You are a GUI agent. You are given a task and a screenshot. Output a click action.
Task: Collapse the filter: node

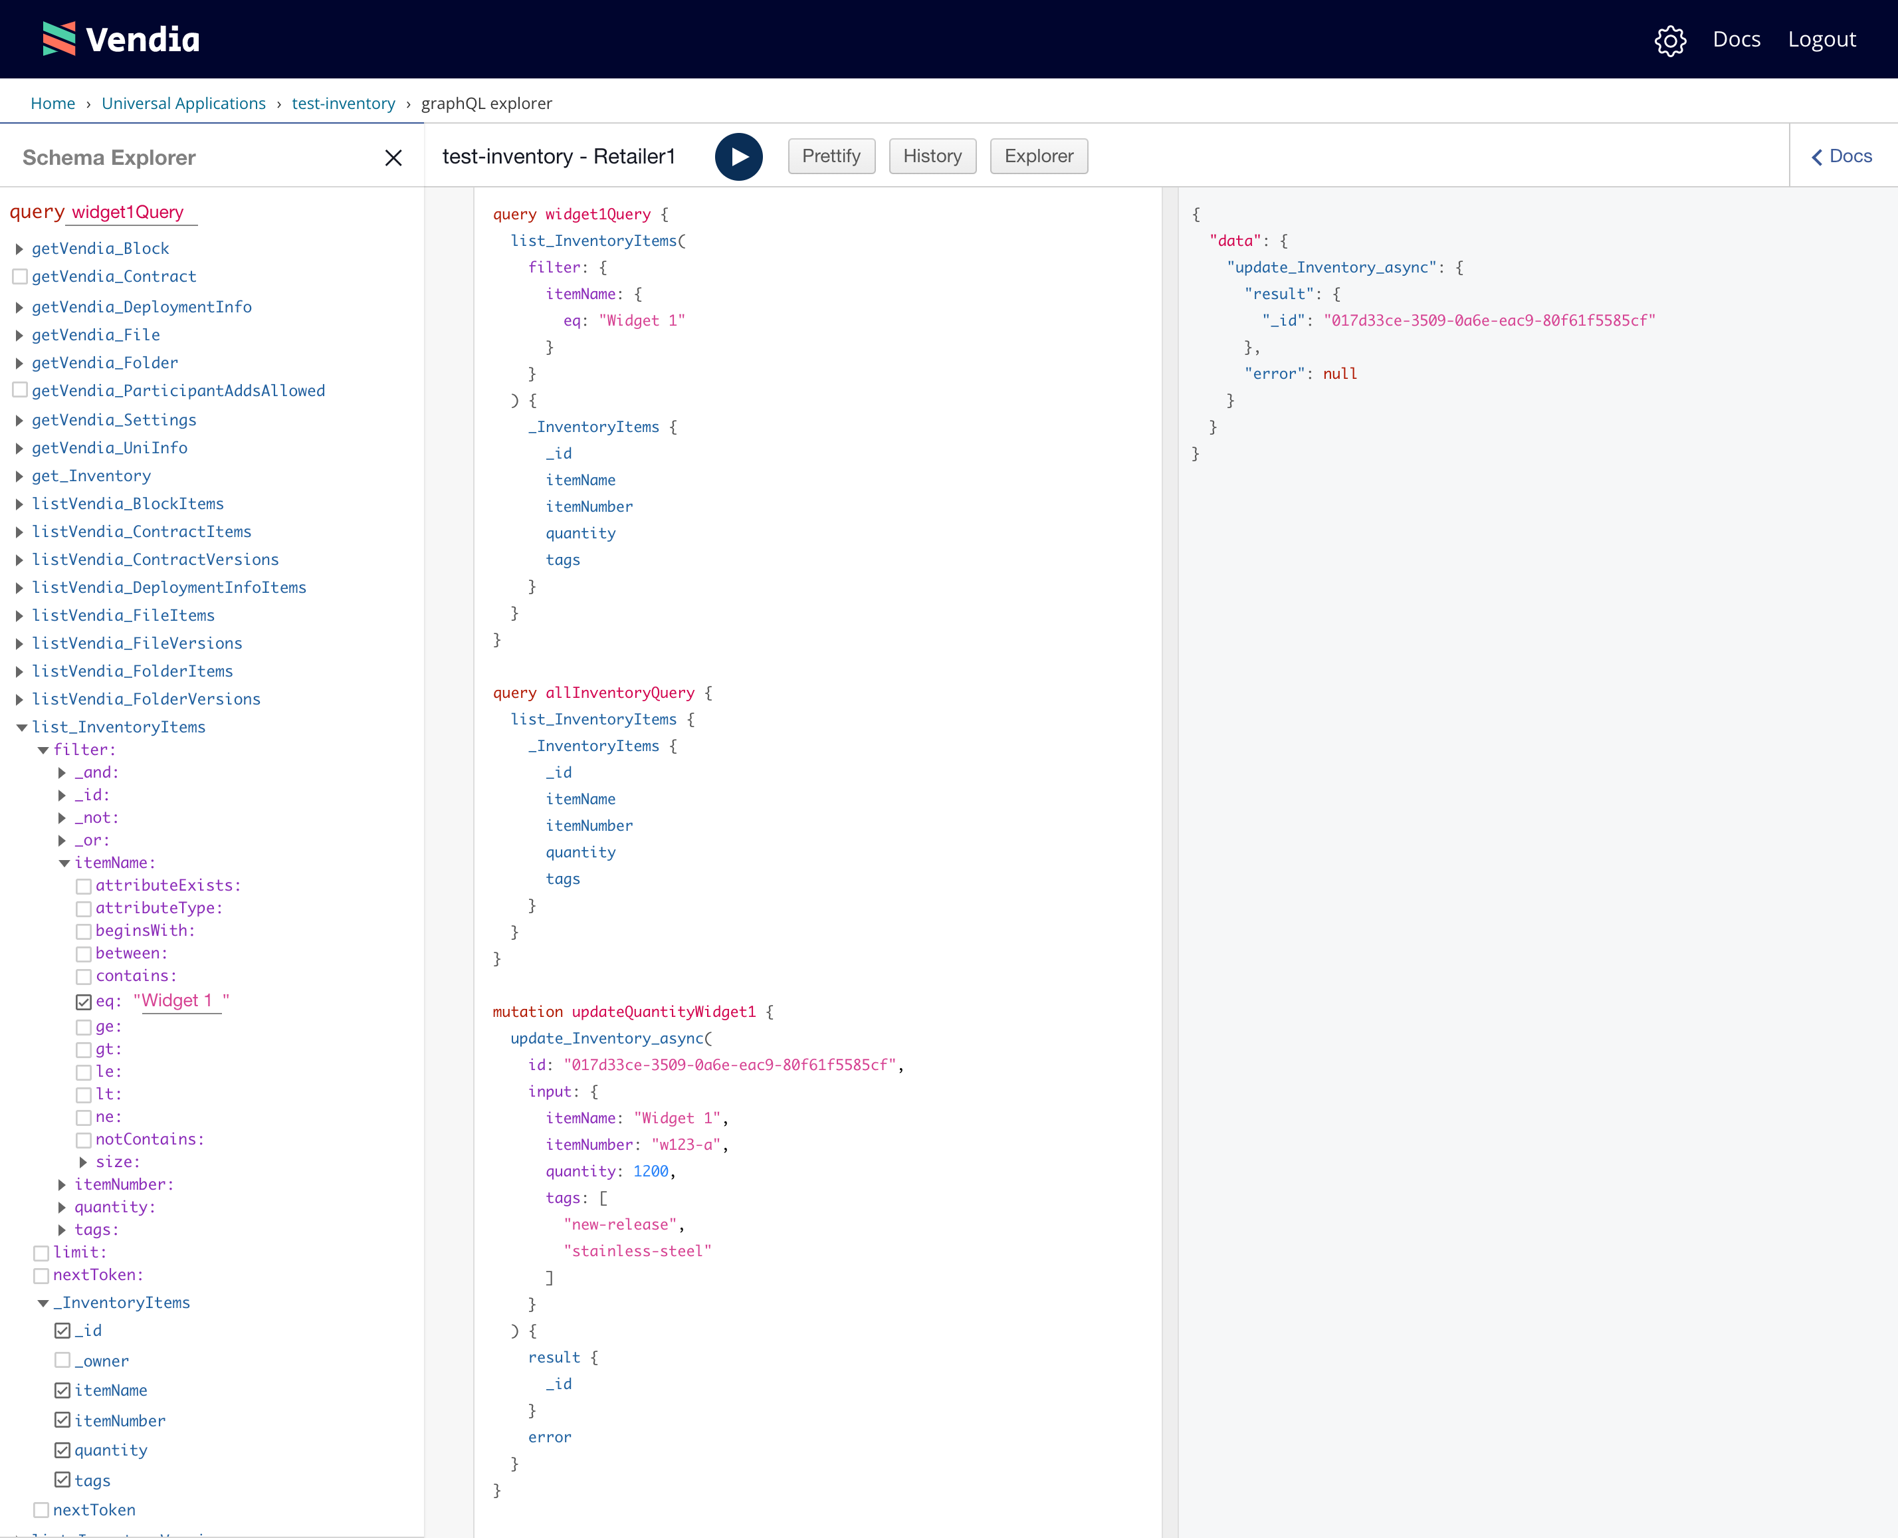tap(42, 750)
